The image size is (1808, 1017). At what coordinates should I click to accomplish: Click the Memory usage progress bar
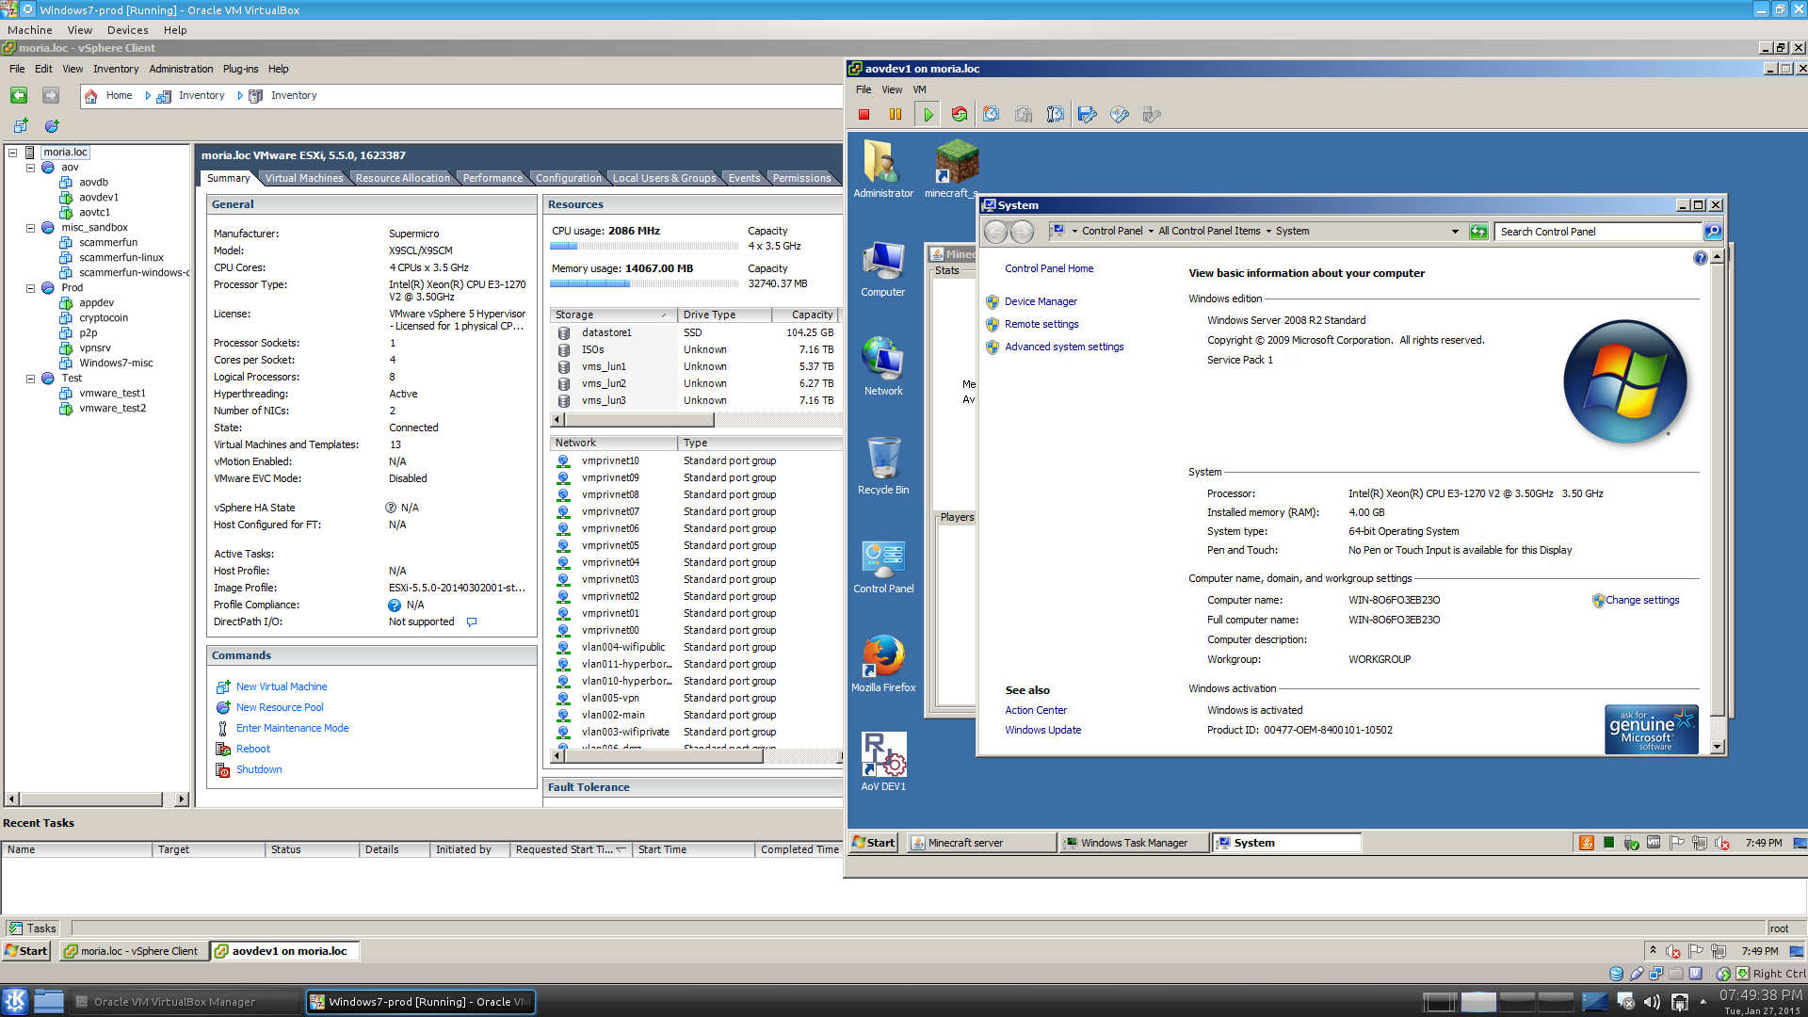pos(644,283)
